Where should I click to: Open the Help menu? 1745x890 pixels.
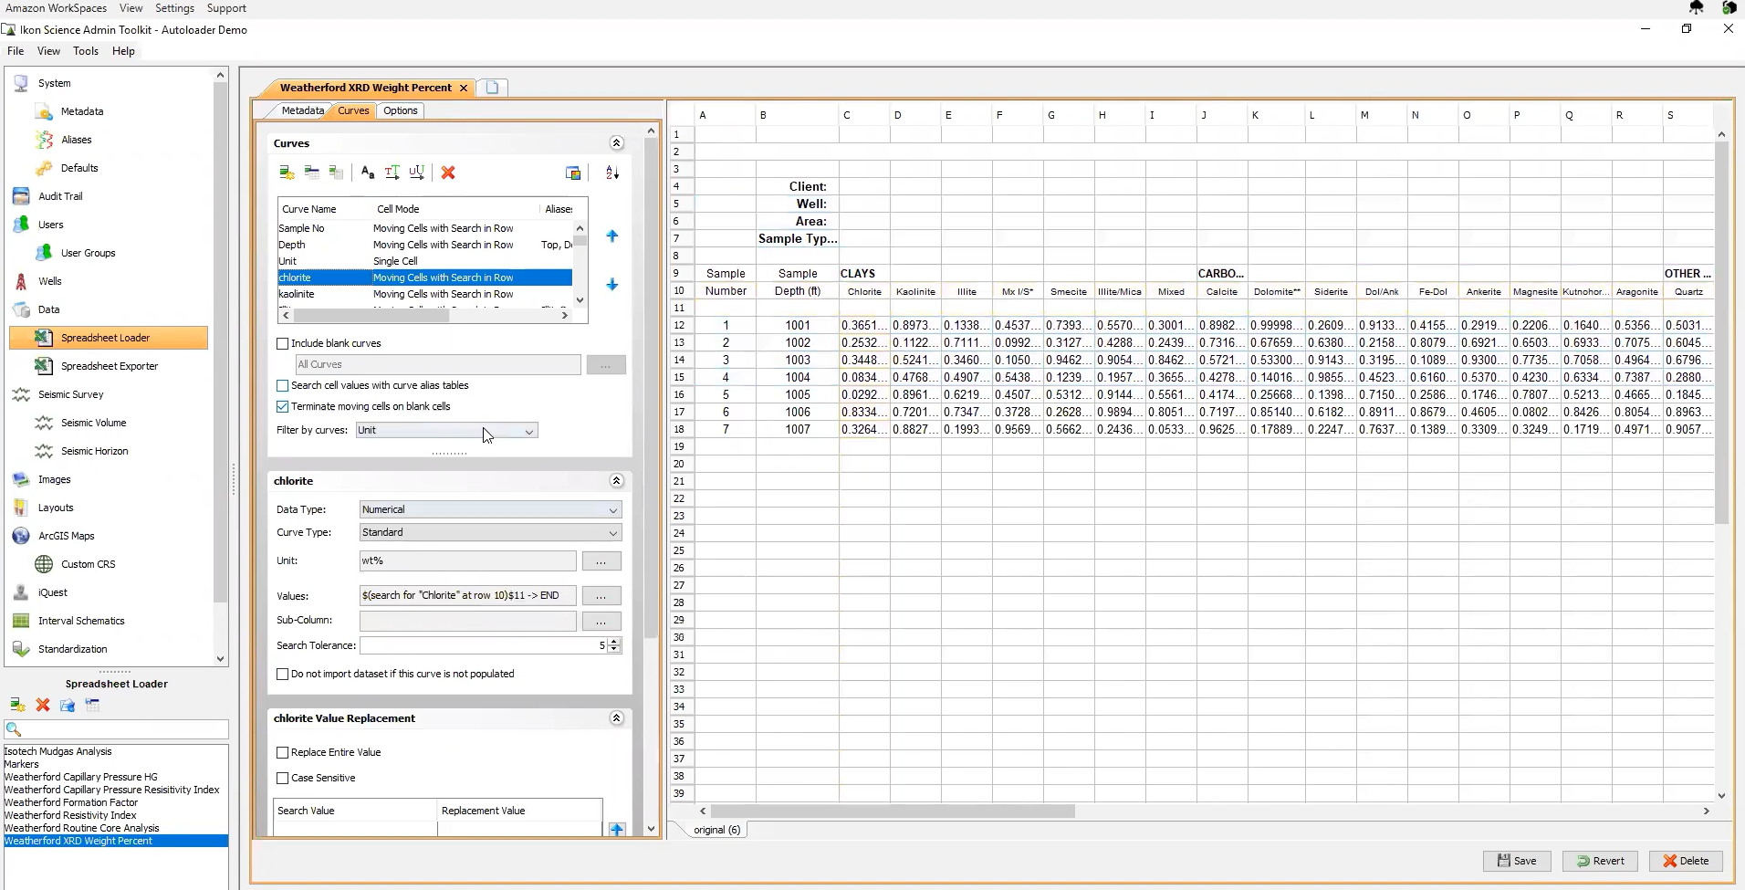pos(123,51)
